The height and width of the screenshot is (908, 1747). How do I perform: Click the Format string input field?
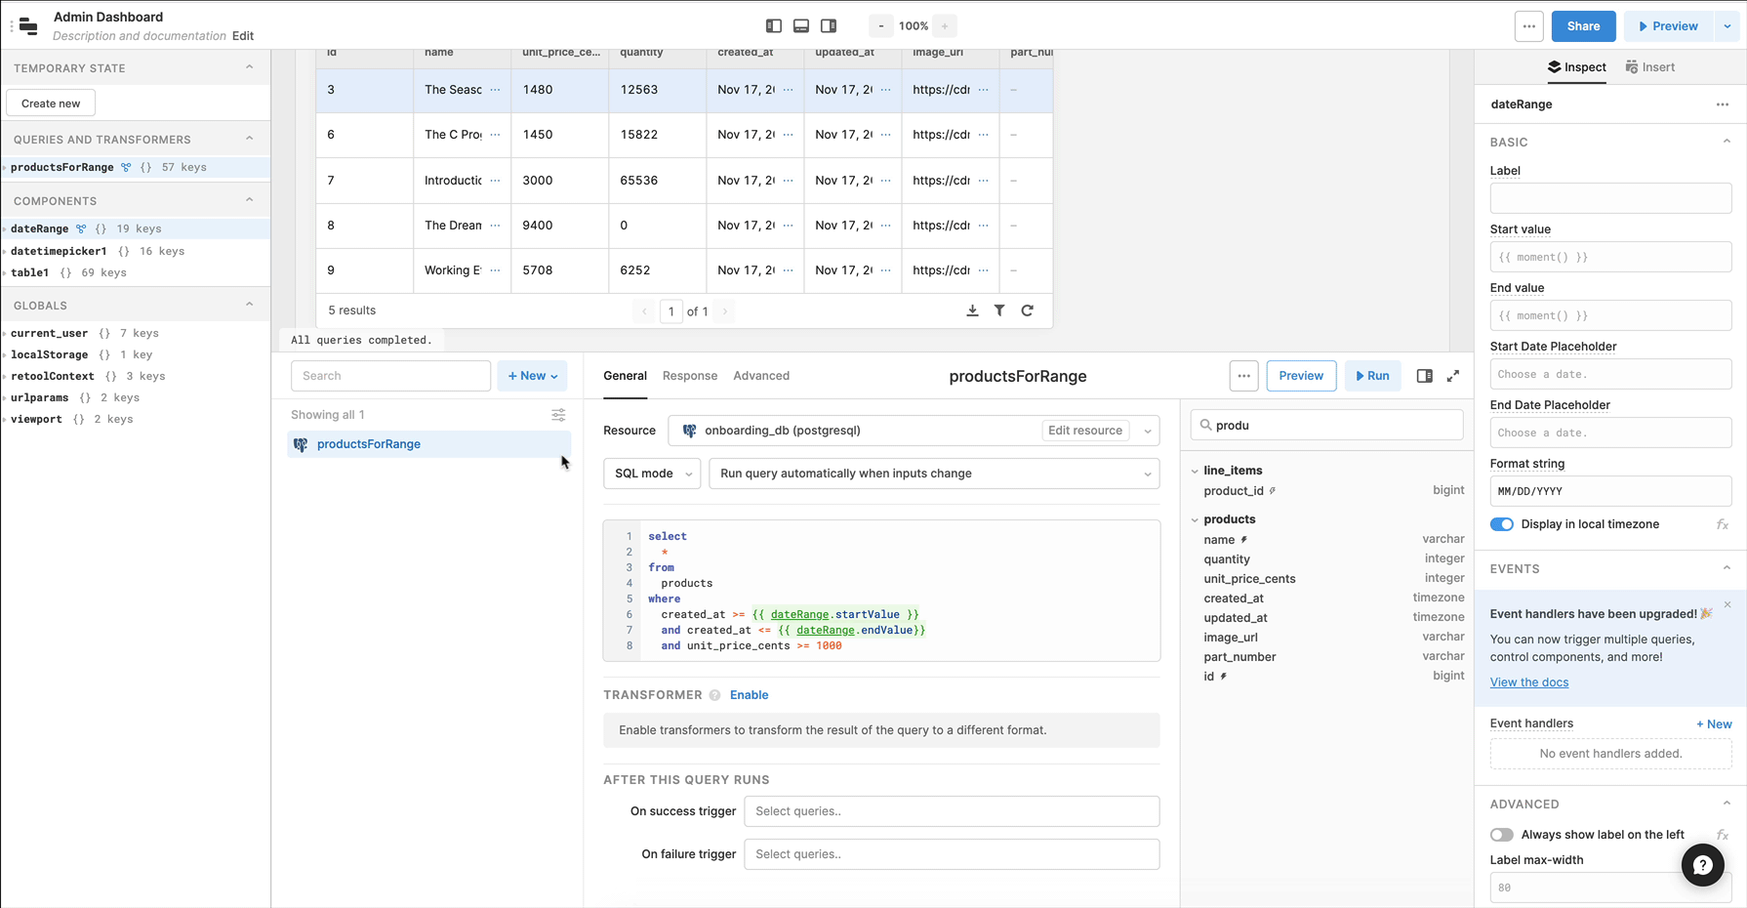(x=1610, y=491)
